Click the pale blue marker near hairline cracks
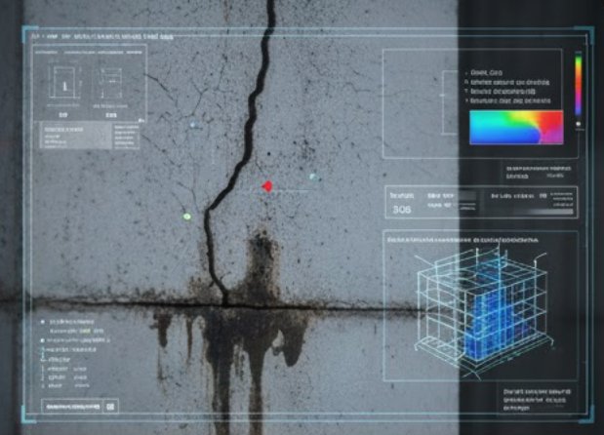604x435 pixels. coord(193,125)
